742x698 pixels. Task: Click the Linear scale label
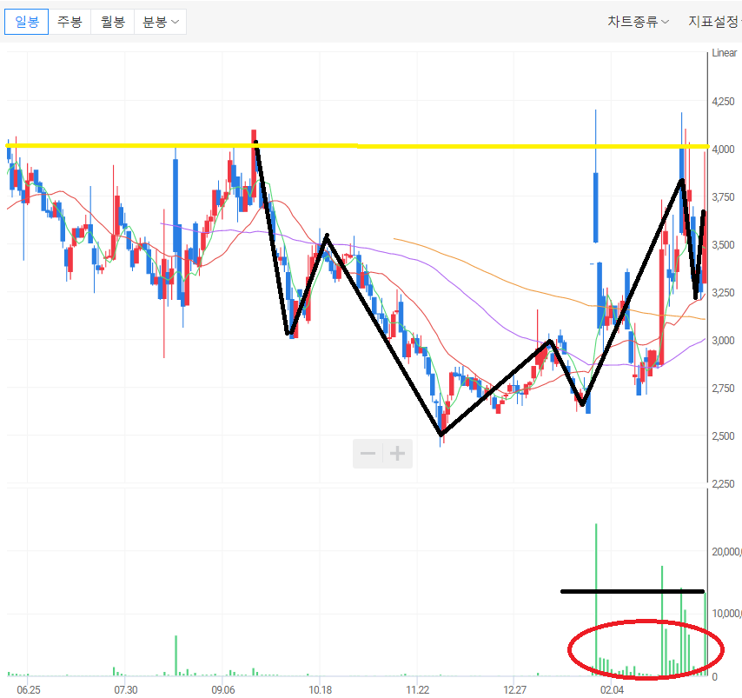click(x=724, y=53)
